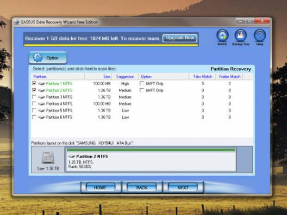287x215 pixels.
Task: Sort by Files Match column header
Action: pos(203,76)
